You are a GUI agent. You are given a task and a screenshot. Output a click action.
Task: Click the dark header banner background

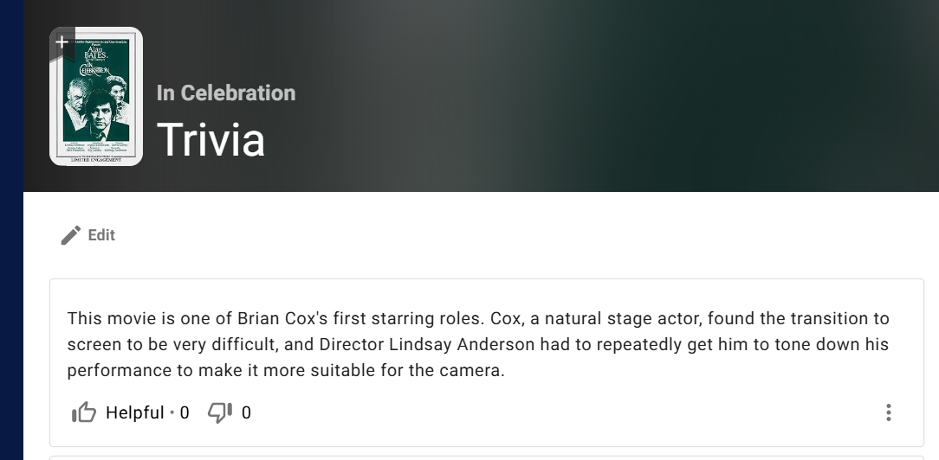[x=599, y=96]
